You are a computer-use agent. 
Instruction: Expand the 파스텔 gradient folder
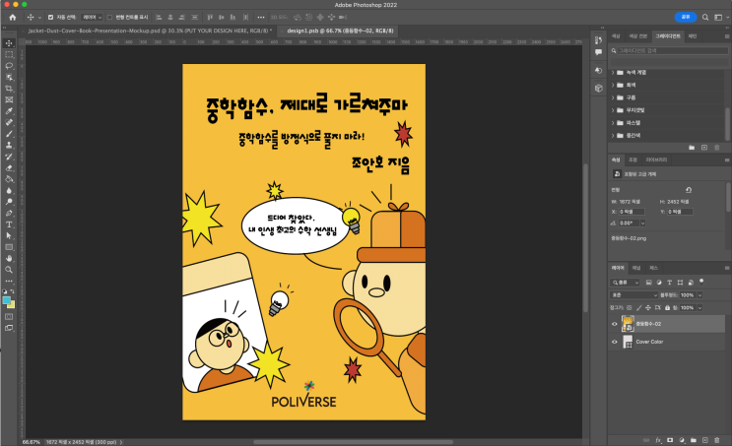(x=613, y=123)
